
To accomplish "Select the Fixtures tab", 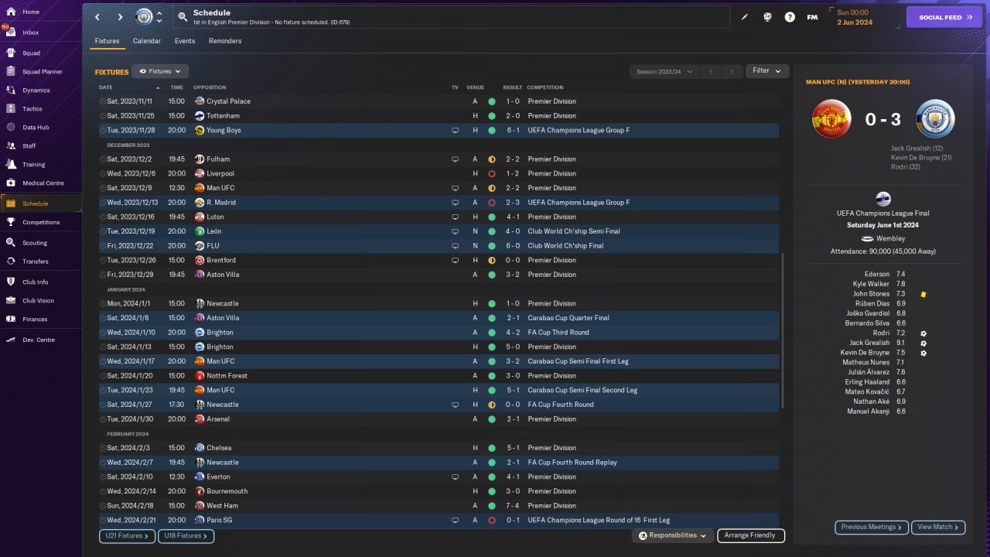I will click(107, 41).
